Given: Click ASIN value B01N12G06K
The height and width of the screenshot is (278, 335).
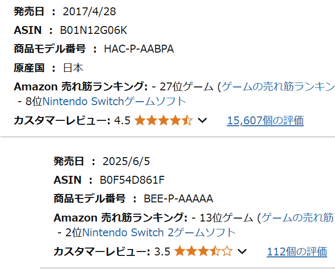Looking at the screenshot, I should (x=93, y=30).
